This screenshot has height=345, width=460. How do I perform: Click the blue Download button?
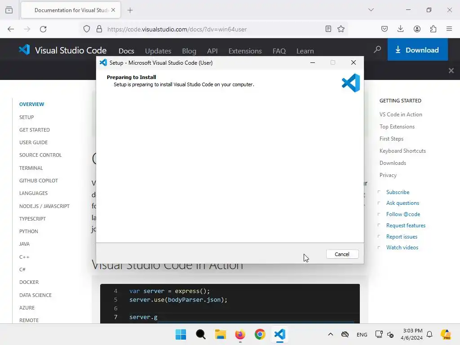417,49
